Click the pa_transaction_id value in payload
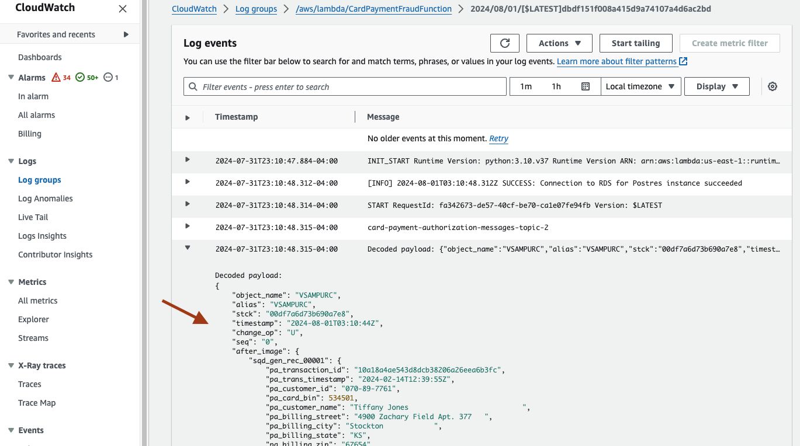Image resolution: width=800 pixels, height=446 pixels. 428,370
